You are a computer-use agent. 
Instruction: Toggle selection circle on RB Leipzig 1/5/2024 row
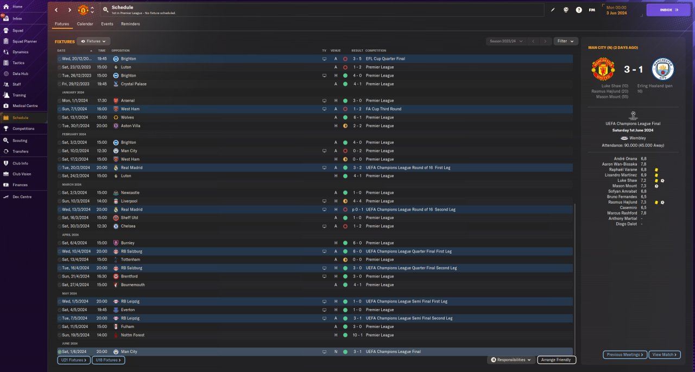click(x=59, y=301)
